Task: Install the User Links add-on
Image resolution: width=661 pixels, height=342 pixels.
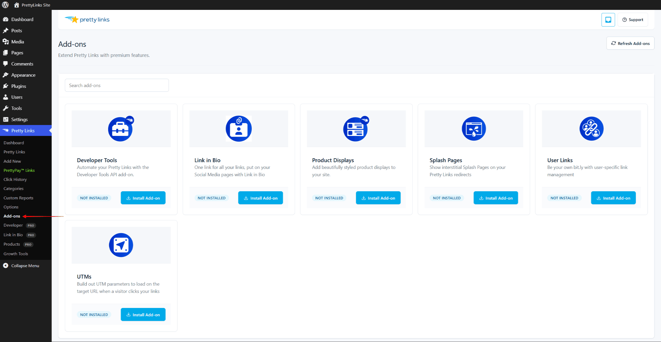Action: tap(613, 198)
